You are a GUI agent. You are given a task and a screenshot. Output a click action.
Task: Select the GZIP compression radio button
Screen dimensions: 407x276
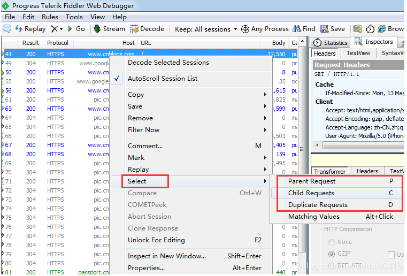pos(332,254)
